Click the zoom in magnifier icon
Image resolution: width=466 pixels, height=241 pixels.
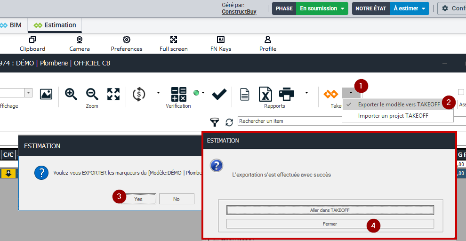click(x=71, y=94)
